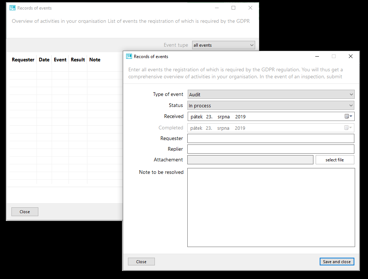Image resolution: width=368 pixels, height=279 pixels.
Task: Click the Note column header
Action: (x=95, y=60)
